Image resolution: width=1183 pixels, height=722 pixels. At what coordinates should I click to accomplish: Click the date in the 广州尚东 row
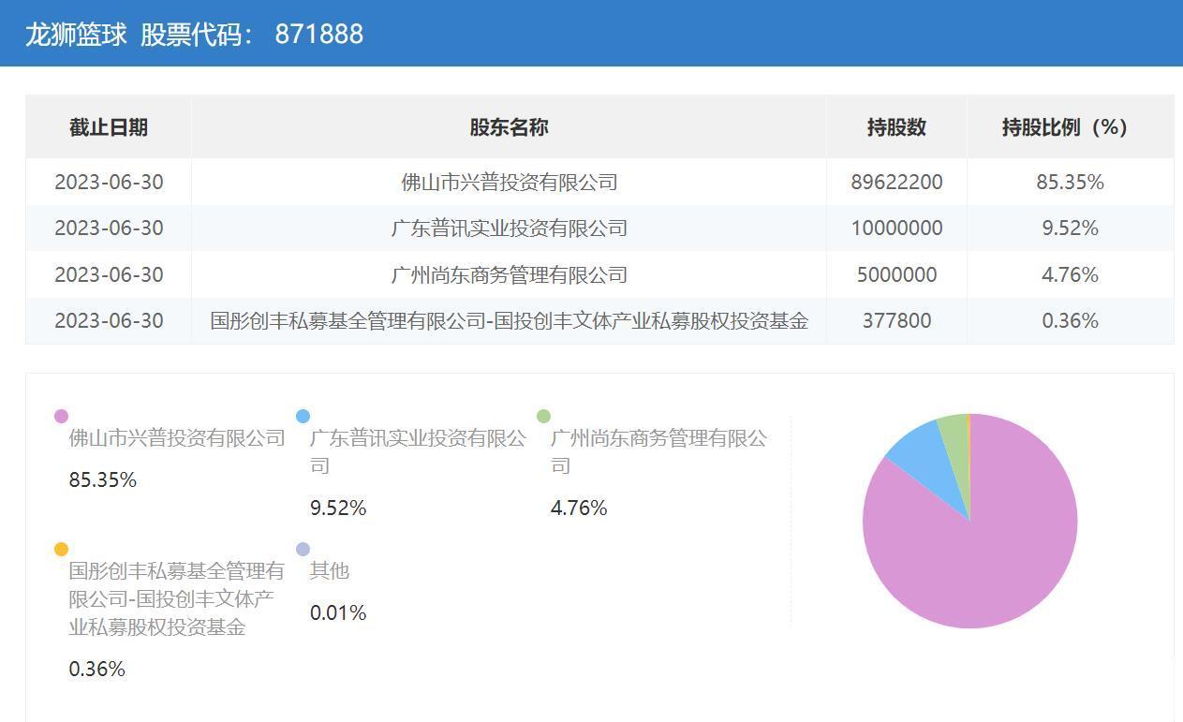click(109, 274)
